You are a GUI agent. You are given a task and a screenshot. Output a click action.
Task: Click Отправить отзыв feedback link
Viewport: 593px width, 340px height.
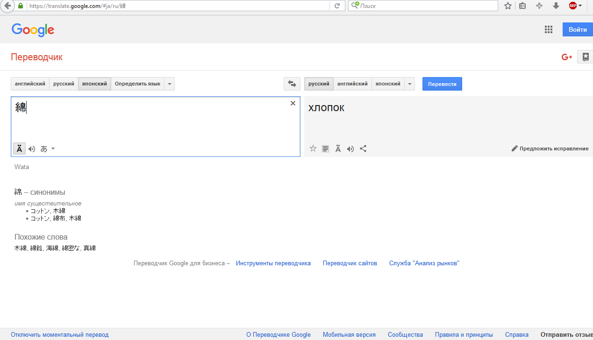coord(567,335)
